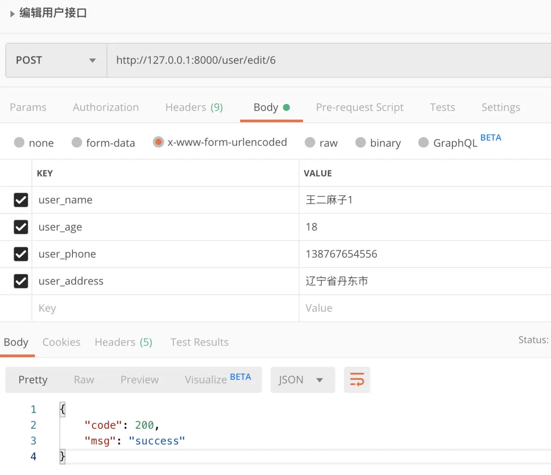Open the Test Results tab

pyautogui.click(x=200, y=342)
